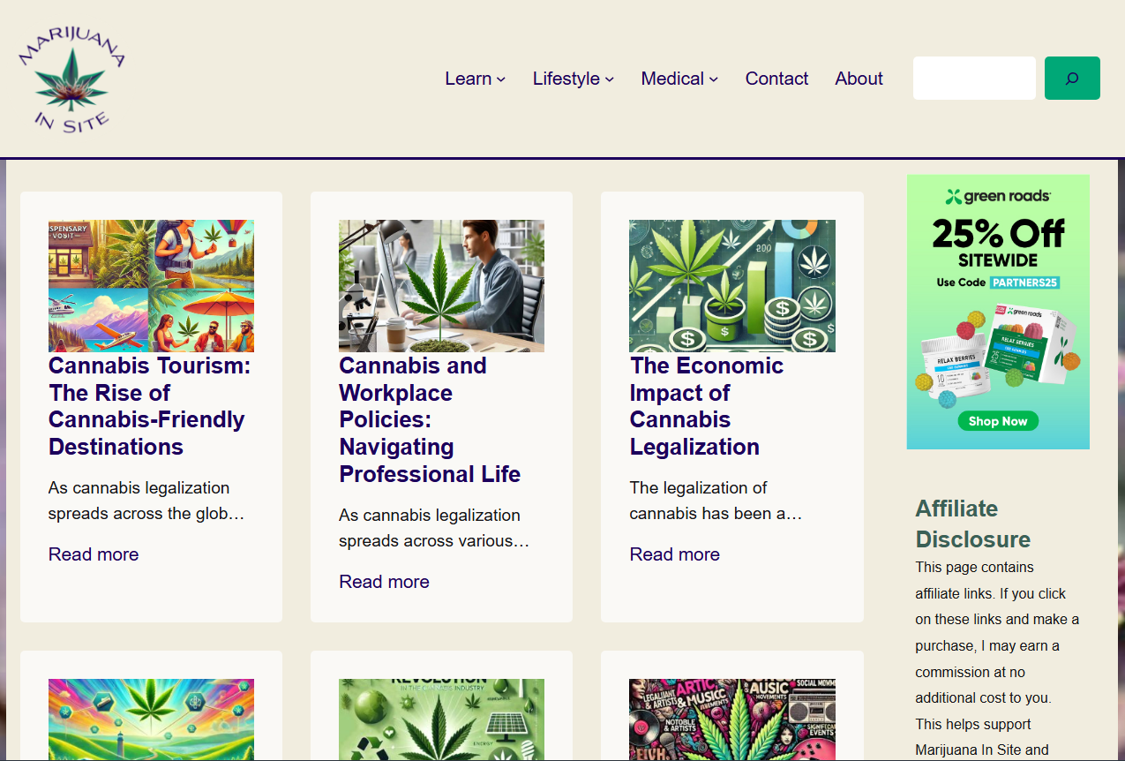Click Read more under Economic Impact article
Viewport: 1125px width, 761px height.
pos(674,554)
